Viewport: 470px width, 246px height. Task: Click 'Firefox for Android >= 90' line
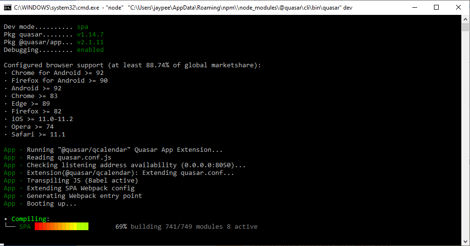[x=56, y=81]
